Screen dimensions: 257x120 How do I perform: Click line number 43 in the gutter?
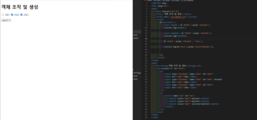tap(146, 117)
